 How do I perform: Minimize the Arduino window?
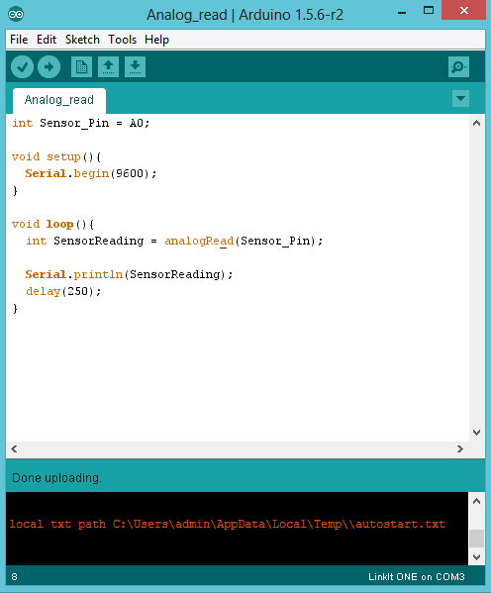tap(402, 11)
